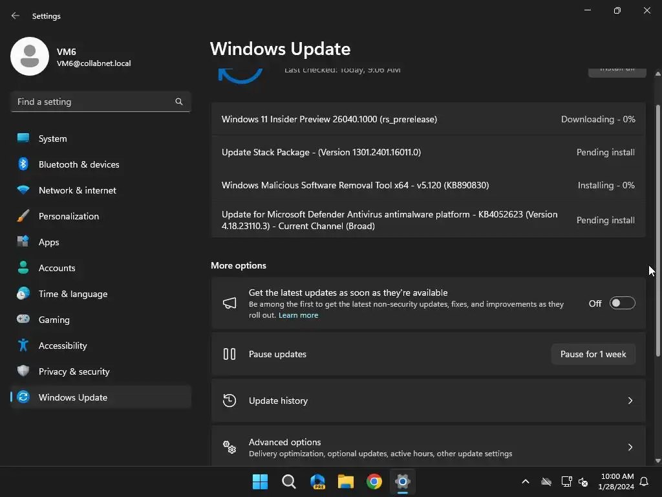Click the clock icon beside Update history
Viewport: 662px width, 497px height.
[x=230, y=400]
